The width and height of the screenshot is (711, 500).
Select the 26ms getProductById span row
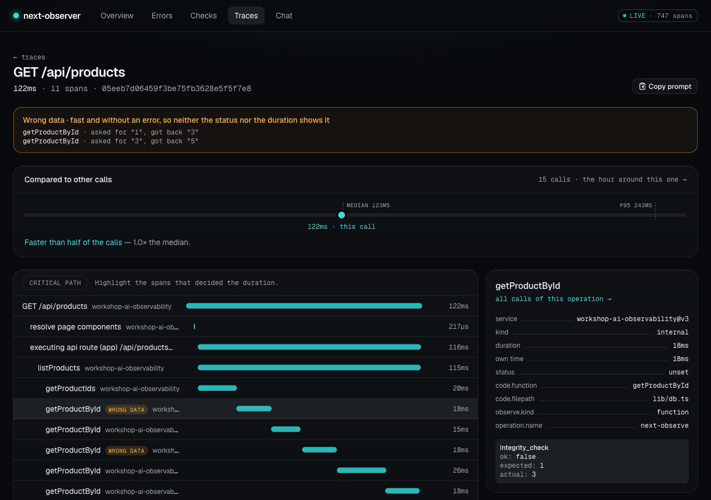point(246,471)
